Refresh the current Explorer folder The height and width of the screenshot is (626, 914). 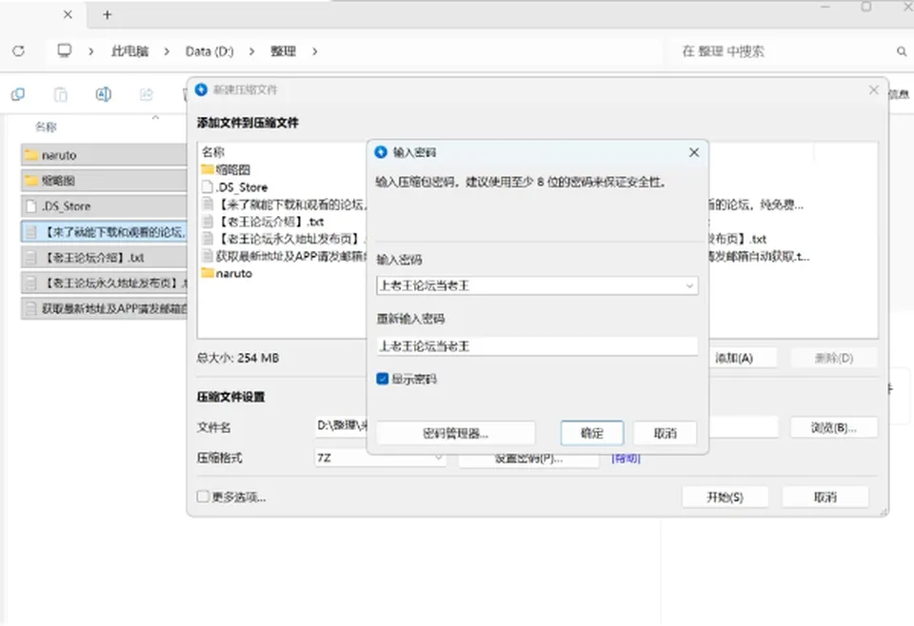19,51
